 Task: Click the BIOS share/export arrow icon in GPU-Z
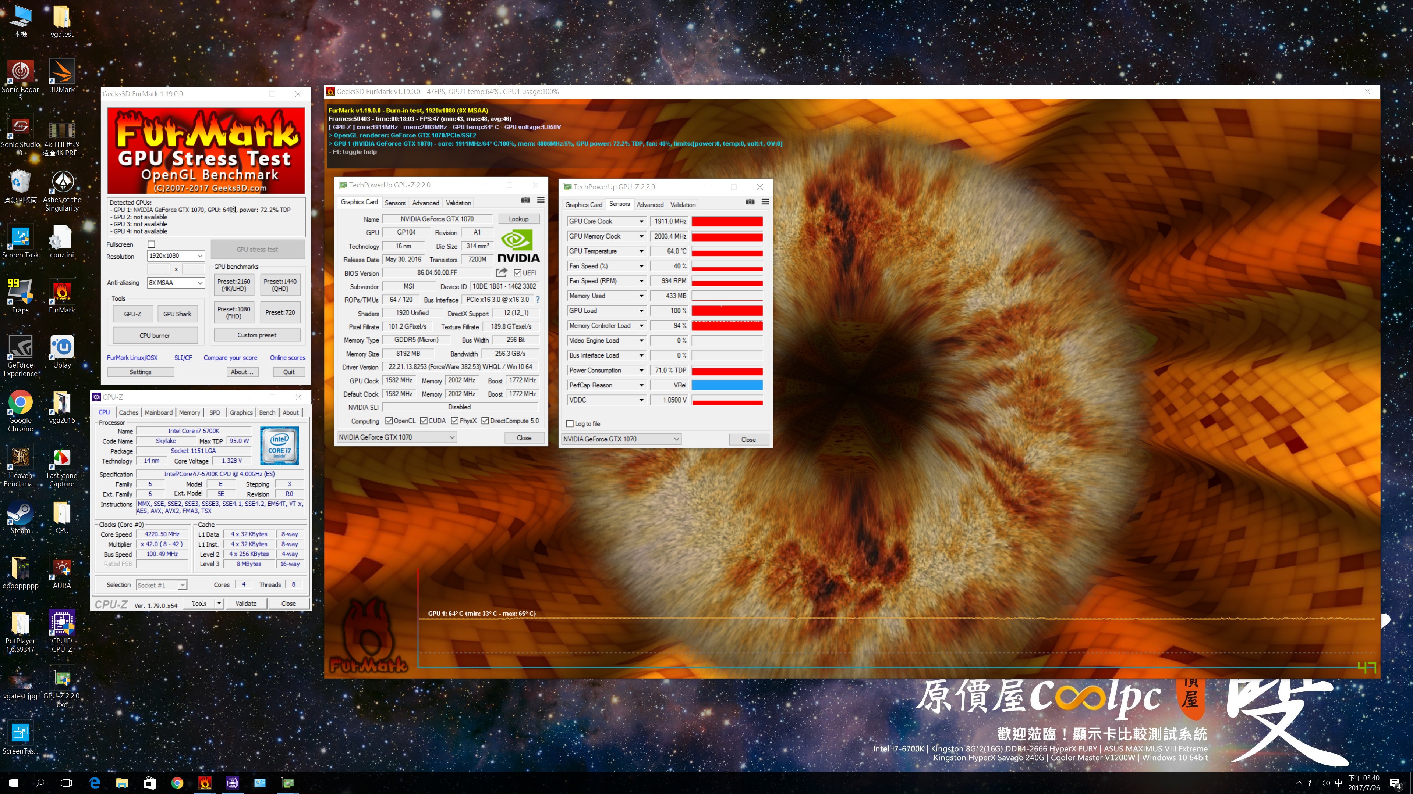click(501, 272)
